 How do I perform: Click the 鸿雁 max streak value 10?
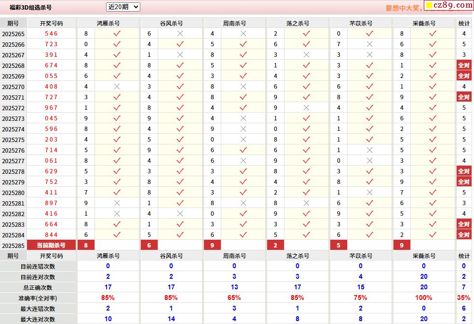(108, 319)
